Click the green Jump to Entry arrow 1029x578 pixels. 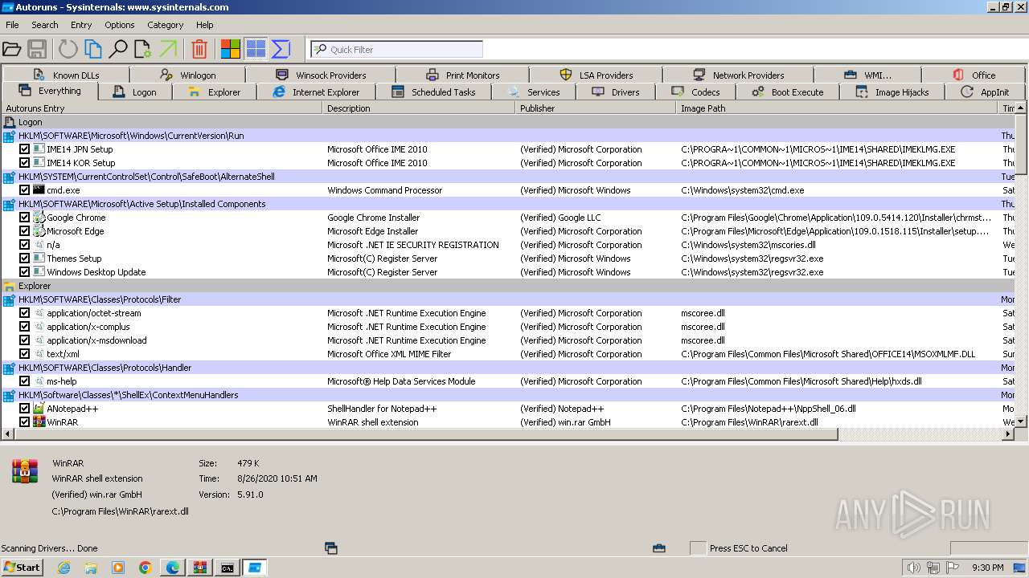click(x=168, y=49)
